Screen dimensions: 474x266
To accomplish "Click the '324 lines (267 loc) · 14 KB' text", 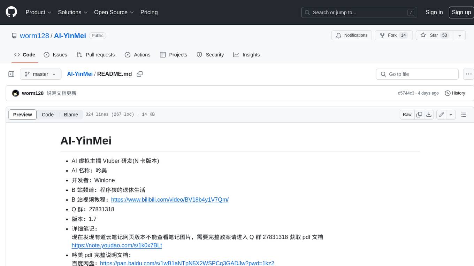I will point(120,115).
